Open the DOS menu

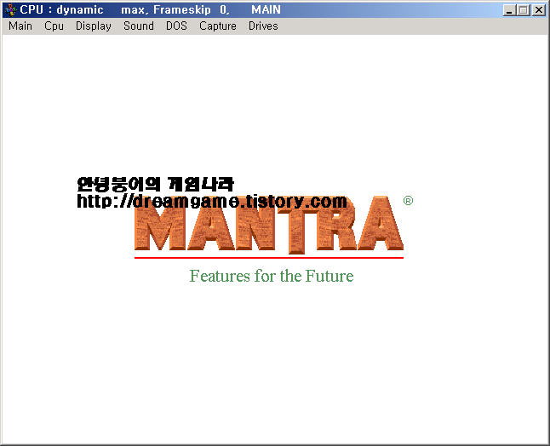[x=176, y=26]
